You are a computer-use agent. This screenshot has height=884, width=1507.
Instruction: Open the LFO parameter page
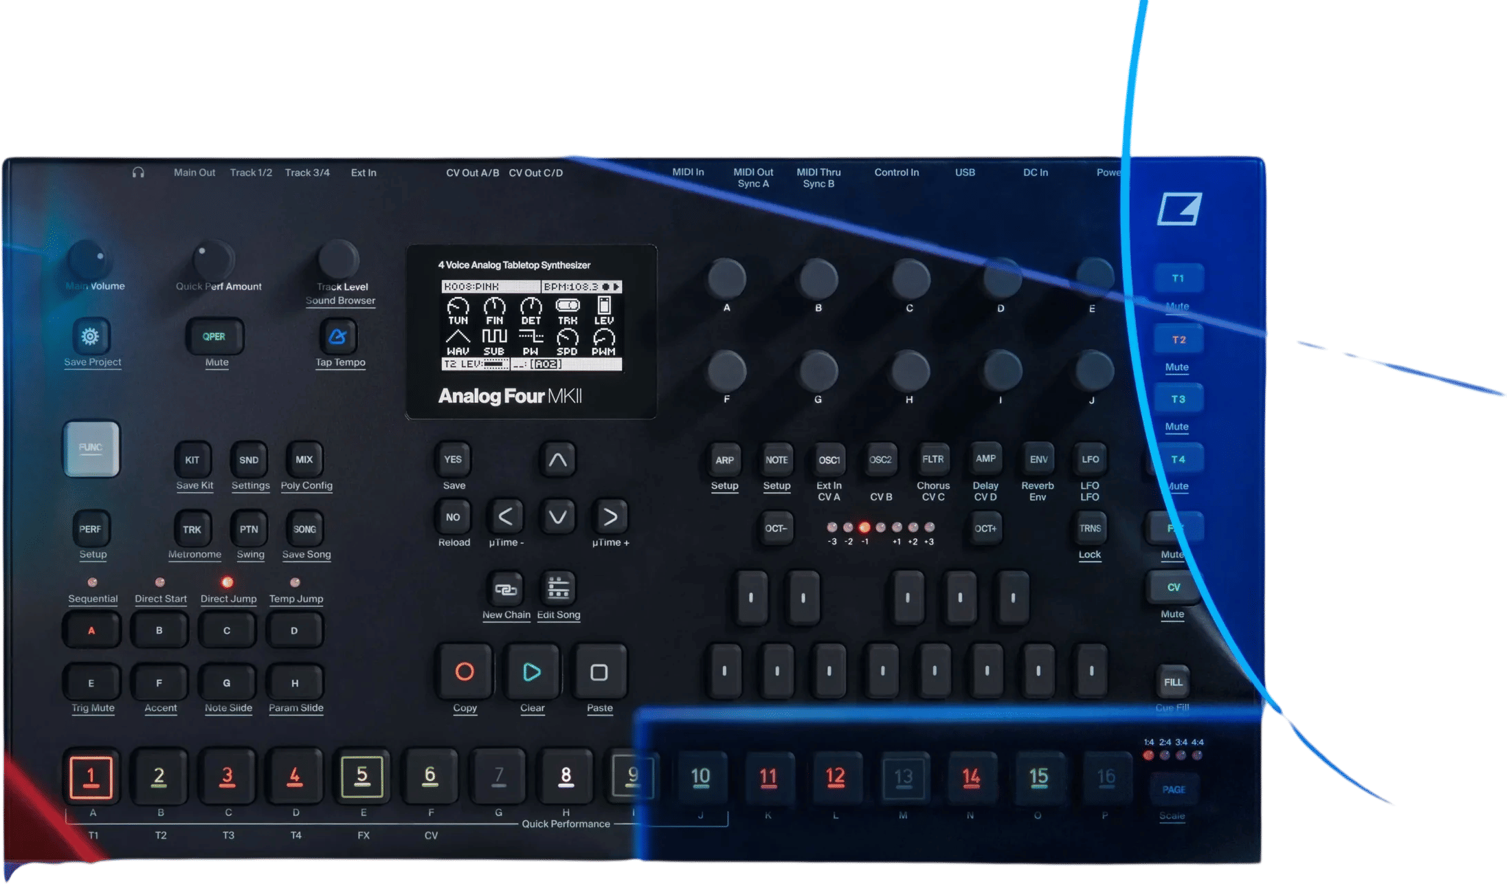pyautogui.click(x=1090, y=459)
